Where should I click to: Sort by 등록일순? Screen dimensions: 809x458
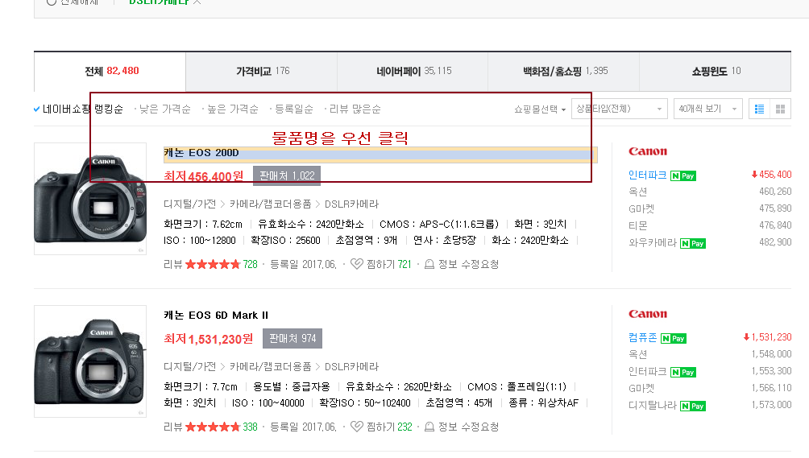point(293,109)
